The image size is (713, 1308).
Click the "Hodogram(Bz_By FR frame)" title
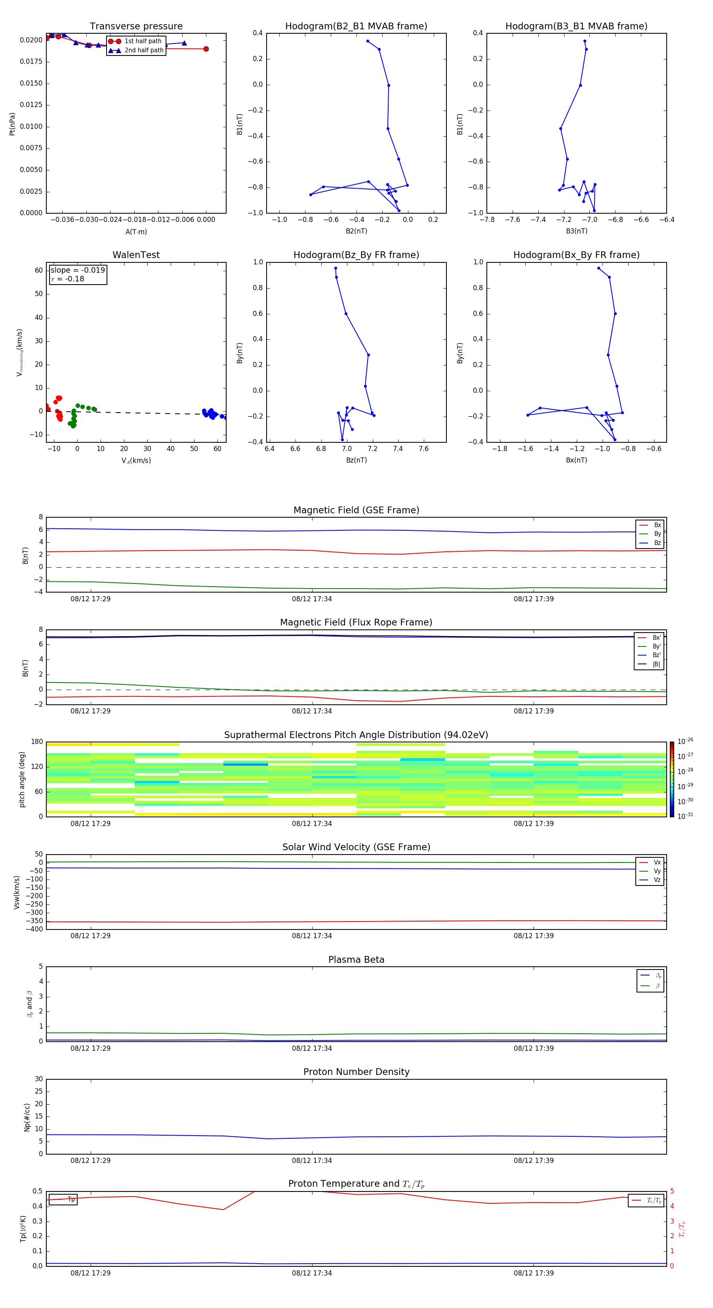click(x=356, y=255)
